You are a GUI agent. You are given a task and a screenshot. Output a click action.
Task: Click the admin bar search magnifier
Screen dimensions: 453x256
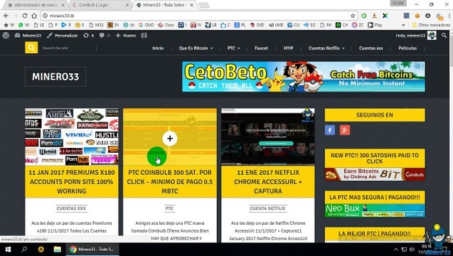pyautogui.click(x=444, y=36)
